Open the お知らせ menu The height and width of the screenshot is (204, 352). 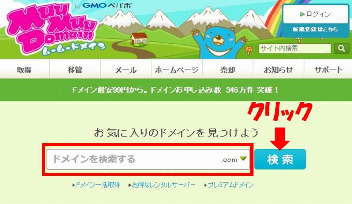click(279, 70)
